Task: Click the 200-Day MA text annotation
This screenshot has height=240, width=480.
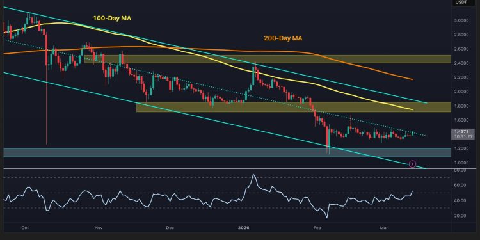Action: pyautogui.click(x=283, y=38)
